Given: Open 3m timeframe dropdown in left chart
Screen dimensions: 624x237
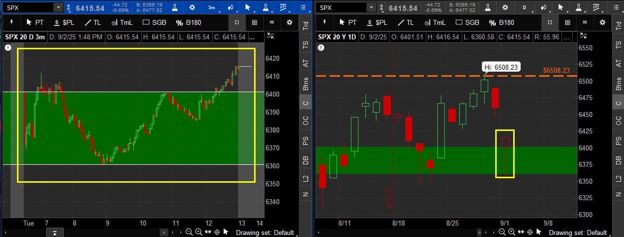Looking at the screenshot, I should pyautogui.click(x=212, y=7).
